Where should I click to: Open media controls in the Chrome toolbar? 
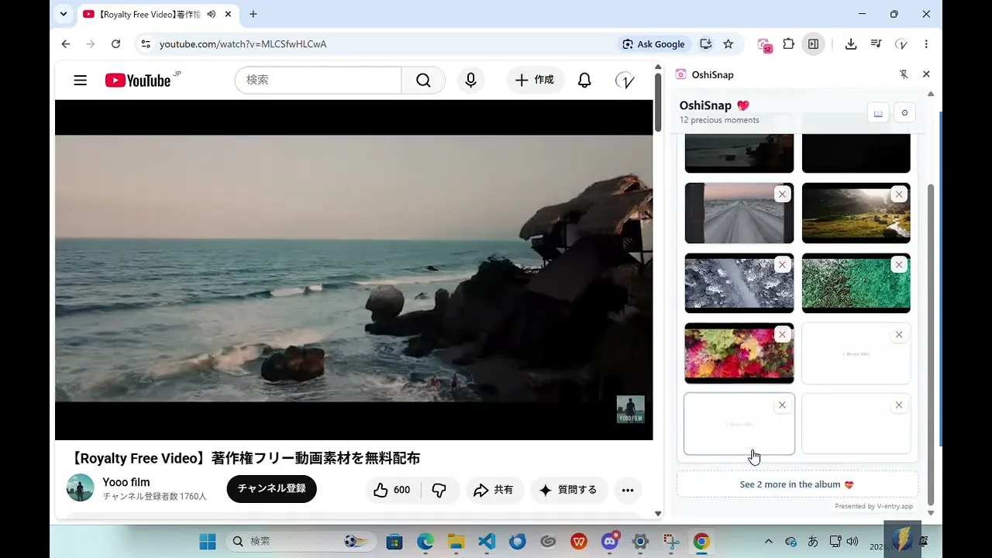pos(876,44)
